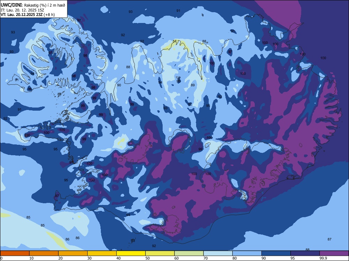
Task: Click the dark blue 90–95 legend swatch
Action: point(276,253)
